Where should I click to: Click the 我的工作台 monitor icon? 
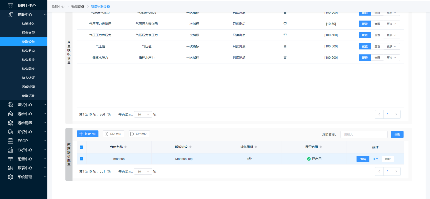(x=10, y=5)
